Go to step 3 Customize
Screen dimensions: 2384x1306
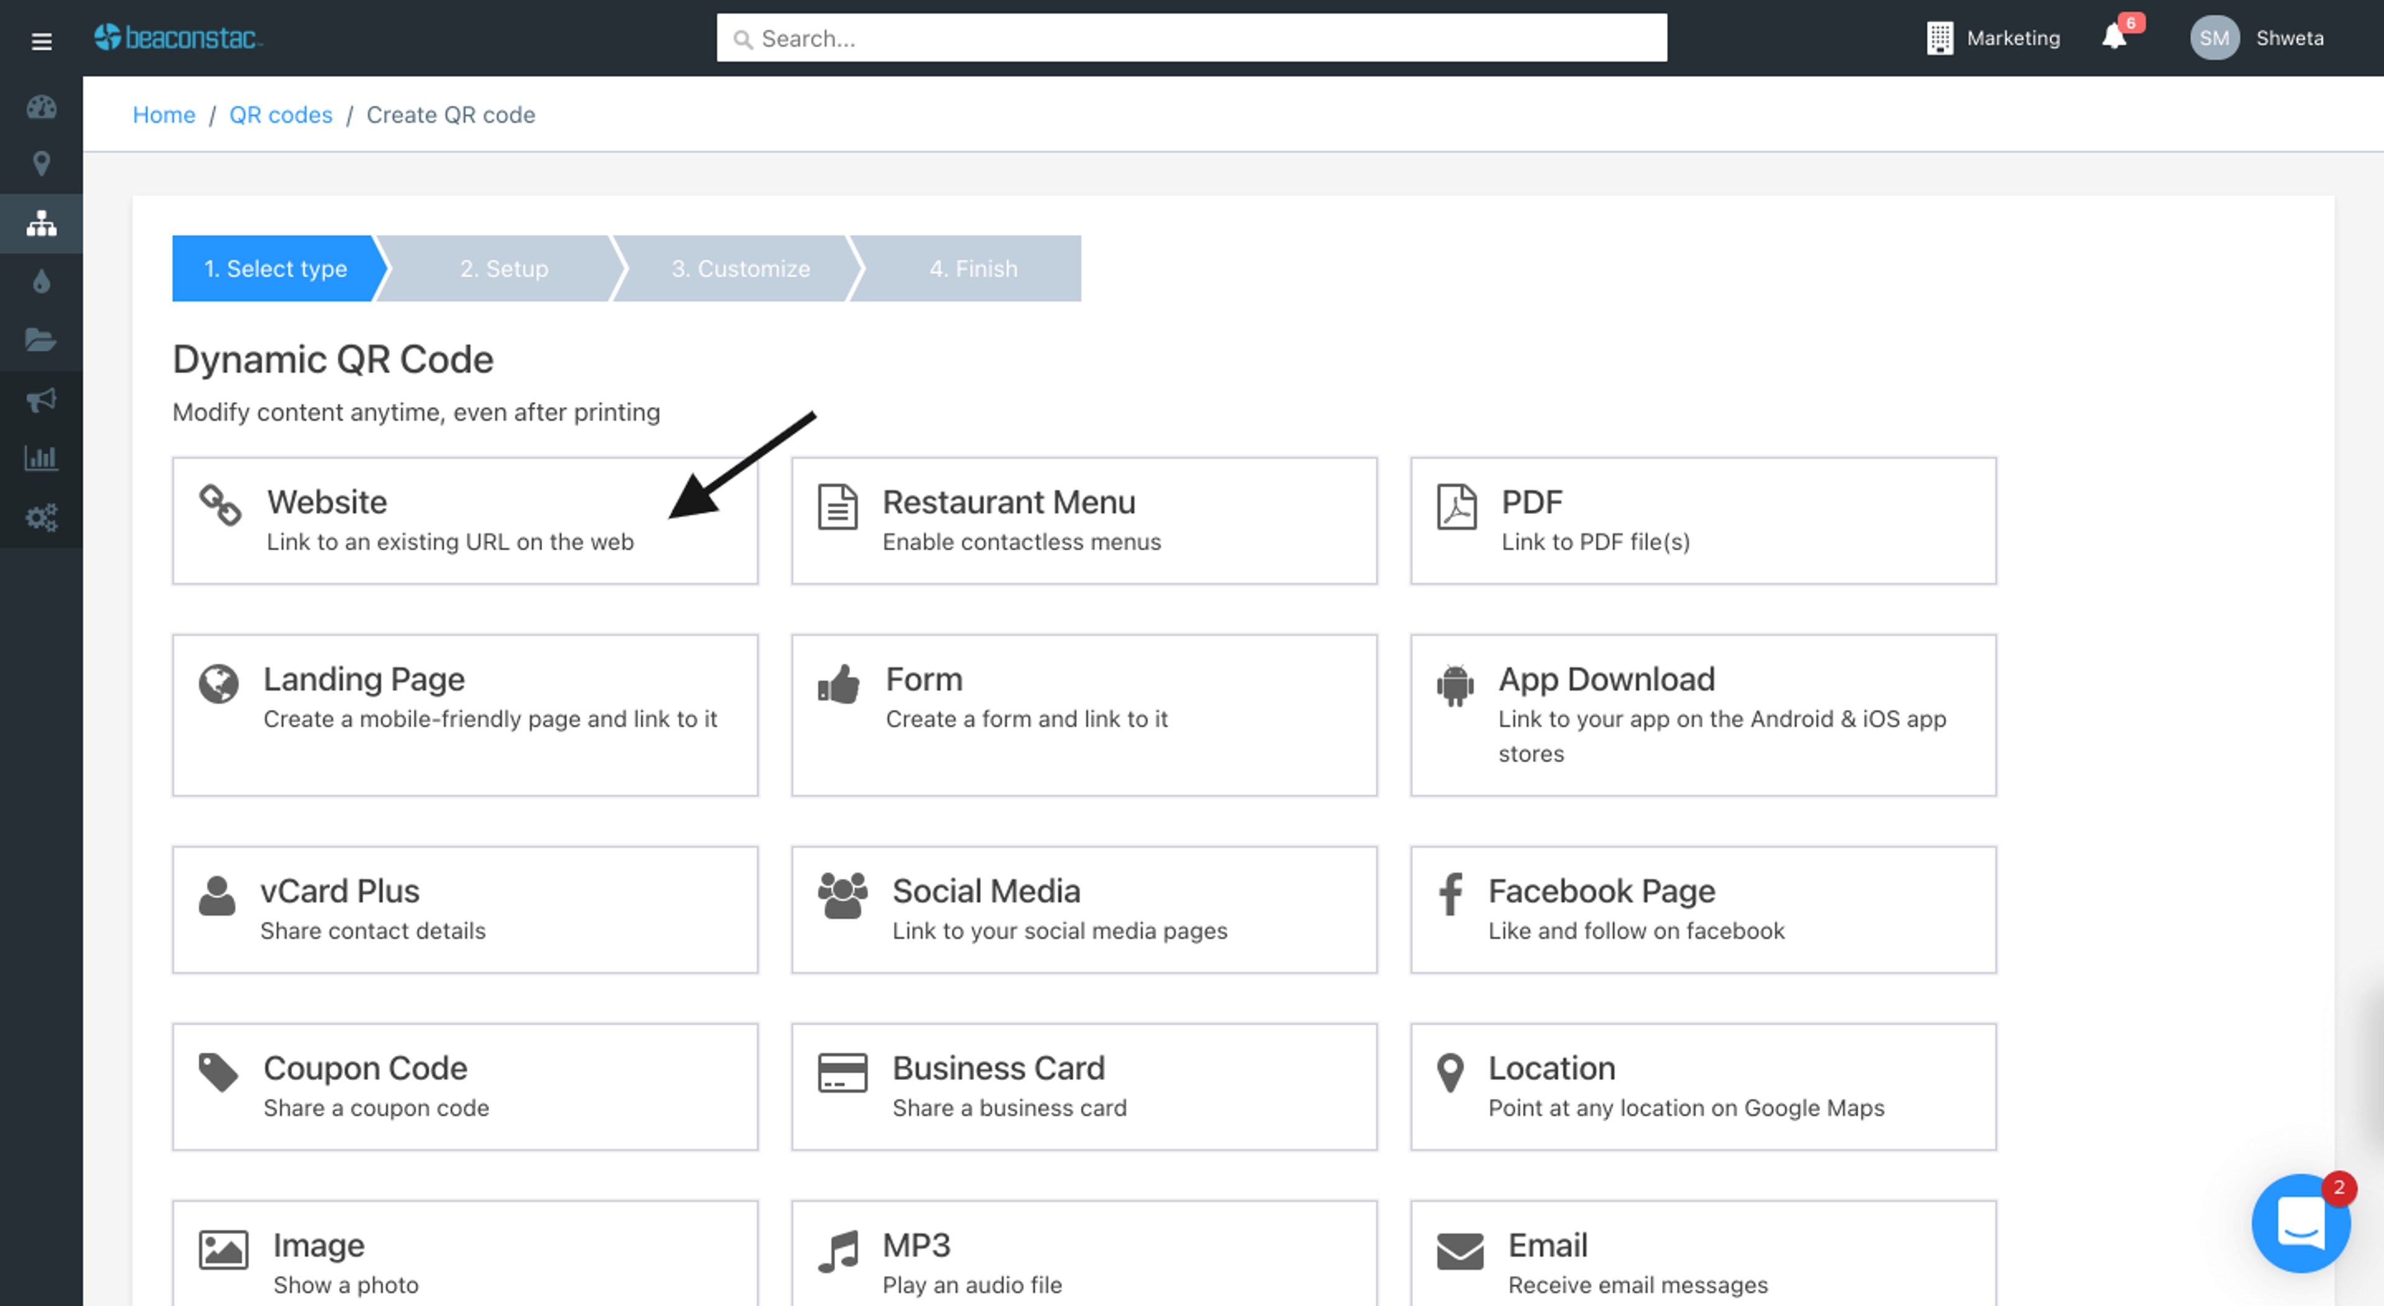coord(741,268)
